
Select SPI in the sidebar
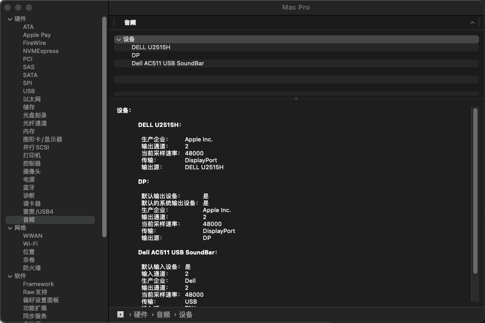point(27,83)
